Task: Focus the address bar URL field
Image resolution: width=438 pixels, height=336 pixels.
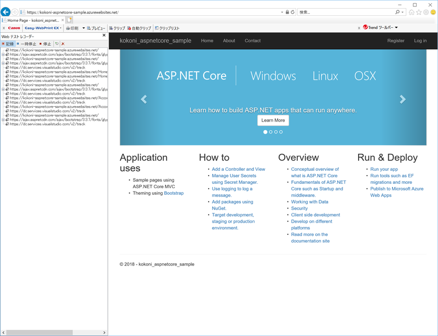Action: [152, 12]
